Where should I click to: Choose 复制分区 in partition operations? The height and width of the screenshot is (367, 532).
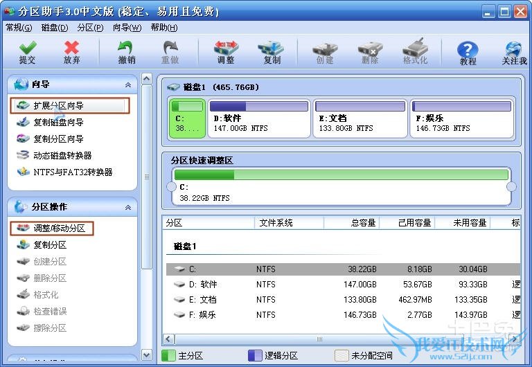click(x=42, y=245)
